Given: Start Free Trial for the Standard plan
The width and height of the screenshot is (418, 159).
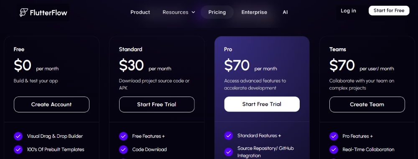Looking at the screenshot, I should 157,104.
